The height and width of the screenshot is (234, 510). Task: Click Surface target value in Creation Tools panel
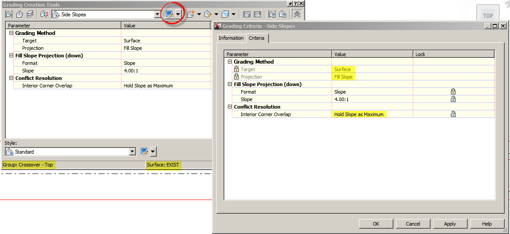[132, 41]
